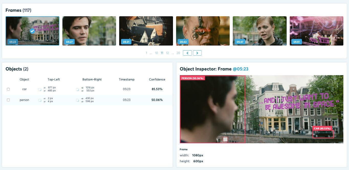Viewport: 349px width, 170px height.
Task: Click the "Objects (2)" heading
Action: coord(17,69)
